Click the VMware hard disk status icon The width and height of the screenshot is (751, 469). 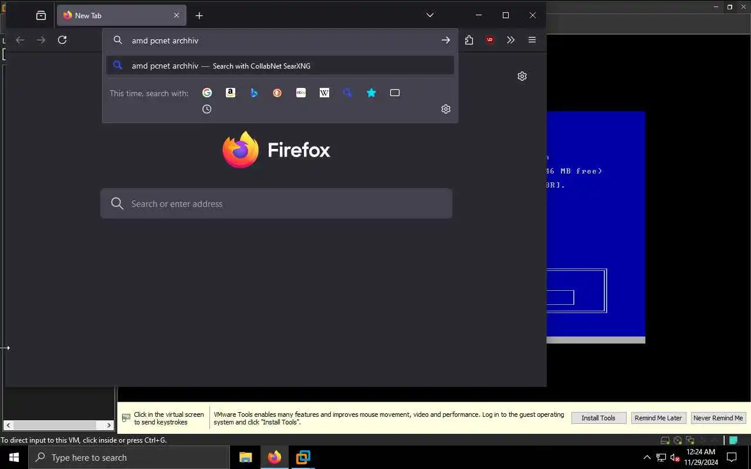point(665,440)
